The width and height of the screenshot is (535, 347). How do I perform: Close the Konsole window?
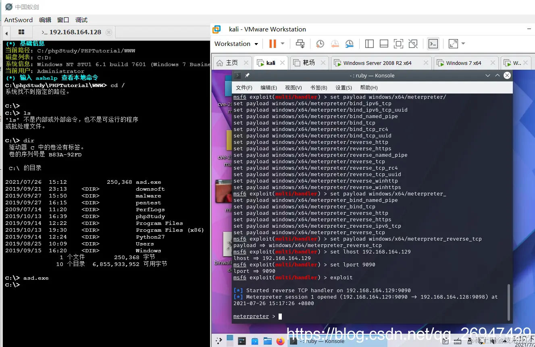coord(507,75)
